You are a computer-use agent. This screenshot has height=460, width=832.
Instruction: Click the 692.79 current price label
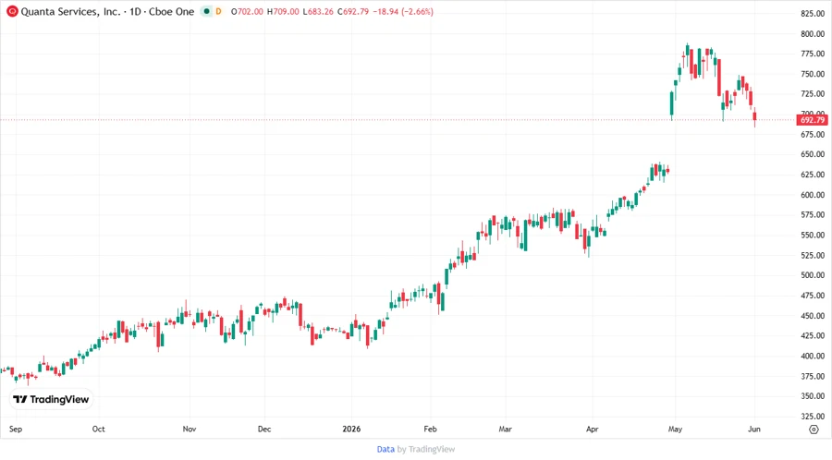(813, 120)
